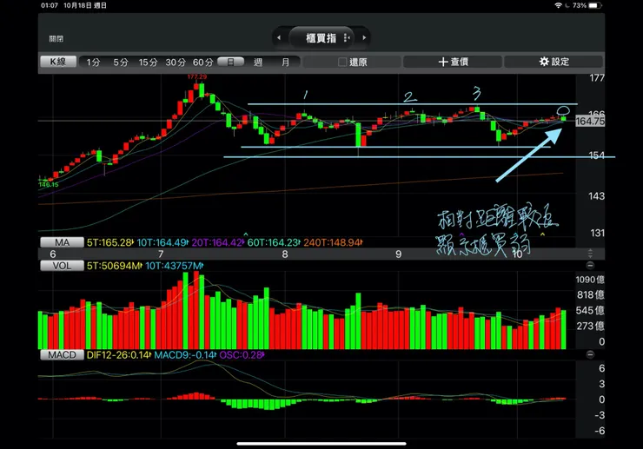Go to next symbol with right arrow
Image resolution: width=643 pixels, height=449 pixels.
point(364,37)
